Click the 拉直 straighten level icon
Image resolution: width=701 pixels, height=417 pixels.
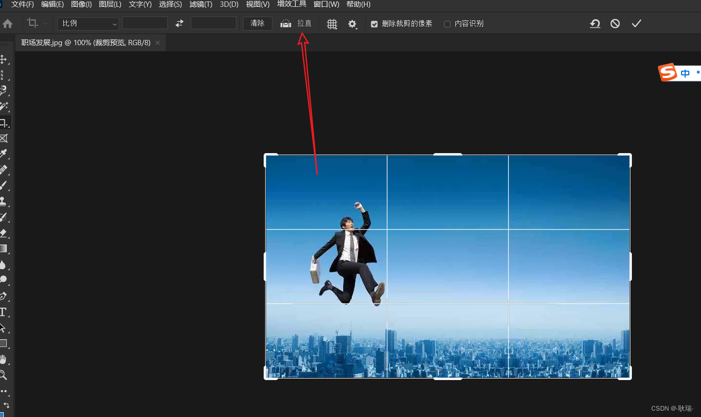click(x=286, y=23)
